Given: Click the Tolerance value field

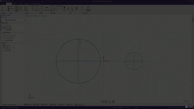Looking at the screenshot, I should coord(11,48).
